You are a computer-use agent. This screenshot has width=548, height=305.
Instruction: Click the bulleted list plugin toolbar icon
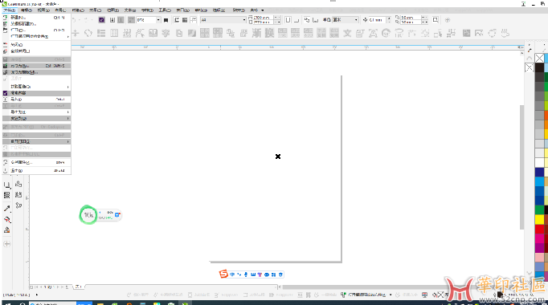101,33
